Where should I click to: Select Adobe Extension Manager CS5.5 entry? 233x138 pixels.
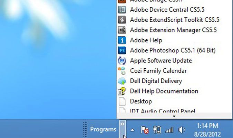(x=173, y=30)
